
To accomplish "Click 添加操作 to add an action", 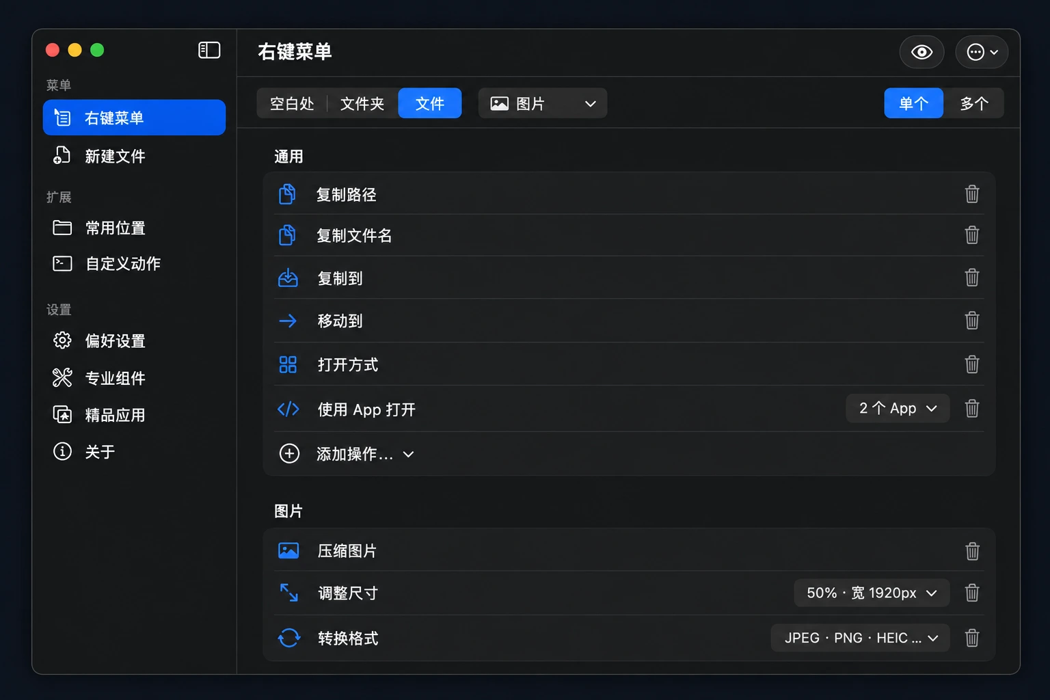I will click(x=347, y=454).
